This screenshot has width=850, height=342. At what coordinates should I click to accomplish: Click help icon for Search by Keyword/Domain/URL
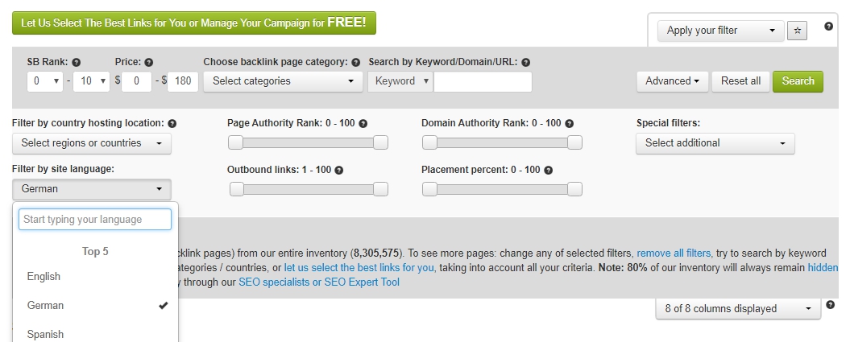525,62
